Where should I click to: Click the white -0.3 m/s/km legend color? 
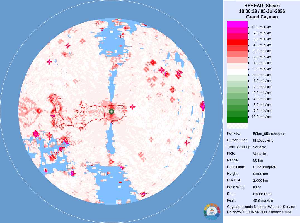(237, 72)
